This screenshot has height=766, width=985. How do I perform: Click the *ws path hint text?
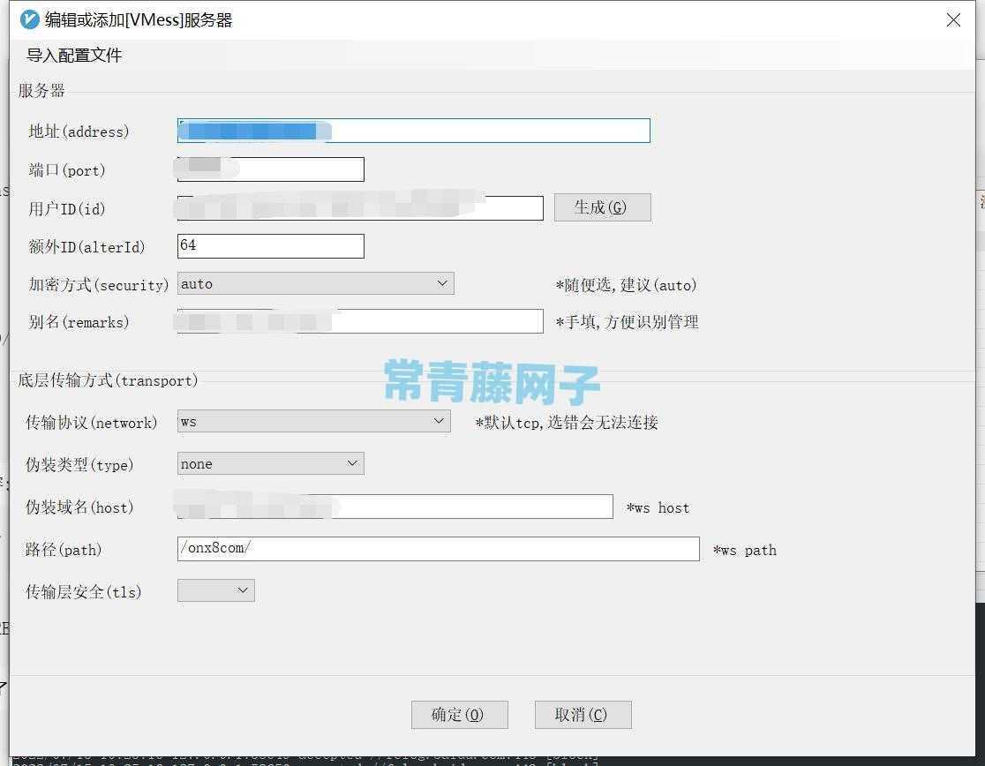(745, 551)
